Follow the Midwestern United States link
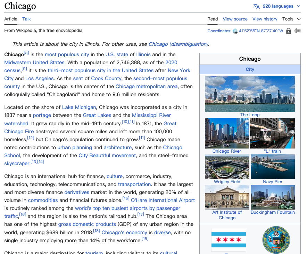The image size is (307, 254). click(34, 62)
